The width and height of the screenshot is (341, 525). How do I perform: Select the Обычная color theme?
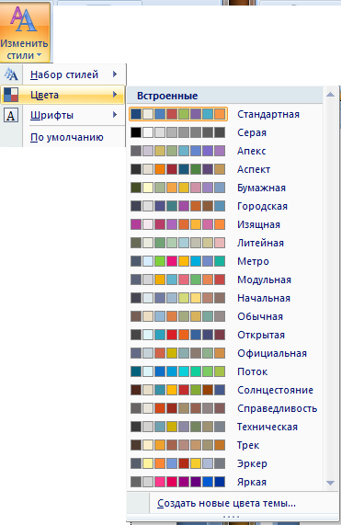tap(225, 316)
